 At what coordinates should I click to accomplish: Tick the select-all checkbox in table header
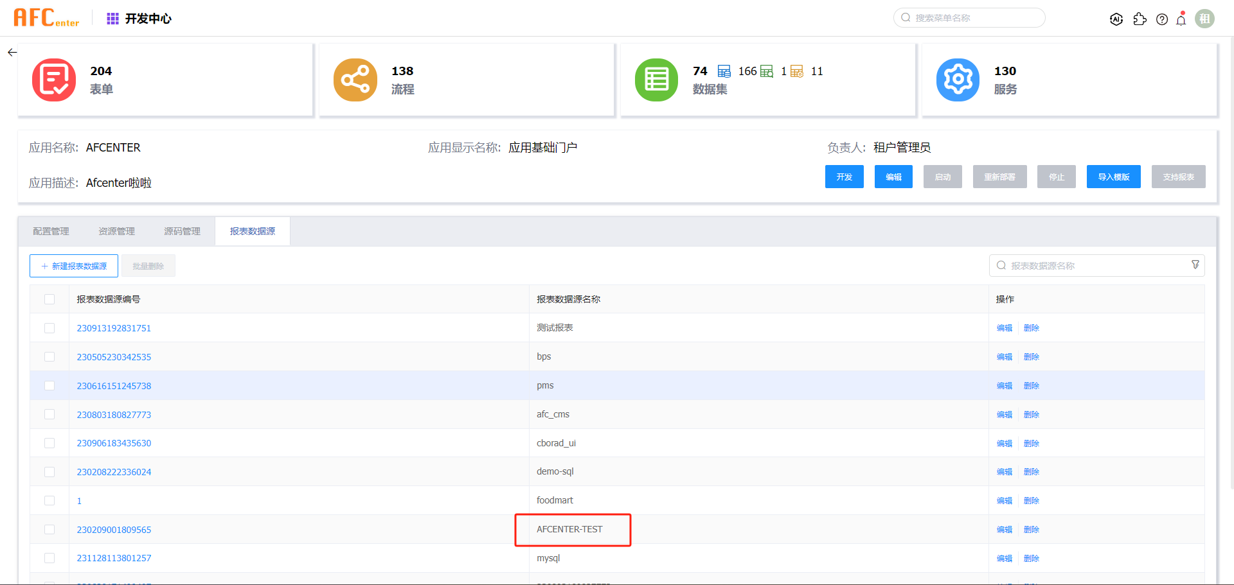click(49, 299)
